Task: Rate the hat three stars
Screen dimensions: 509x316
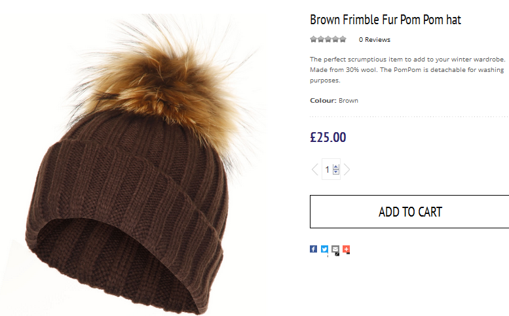Action: [328, 39]
